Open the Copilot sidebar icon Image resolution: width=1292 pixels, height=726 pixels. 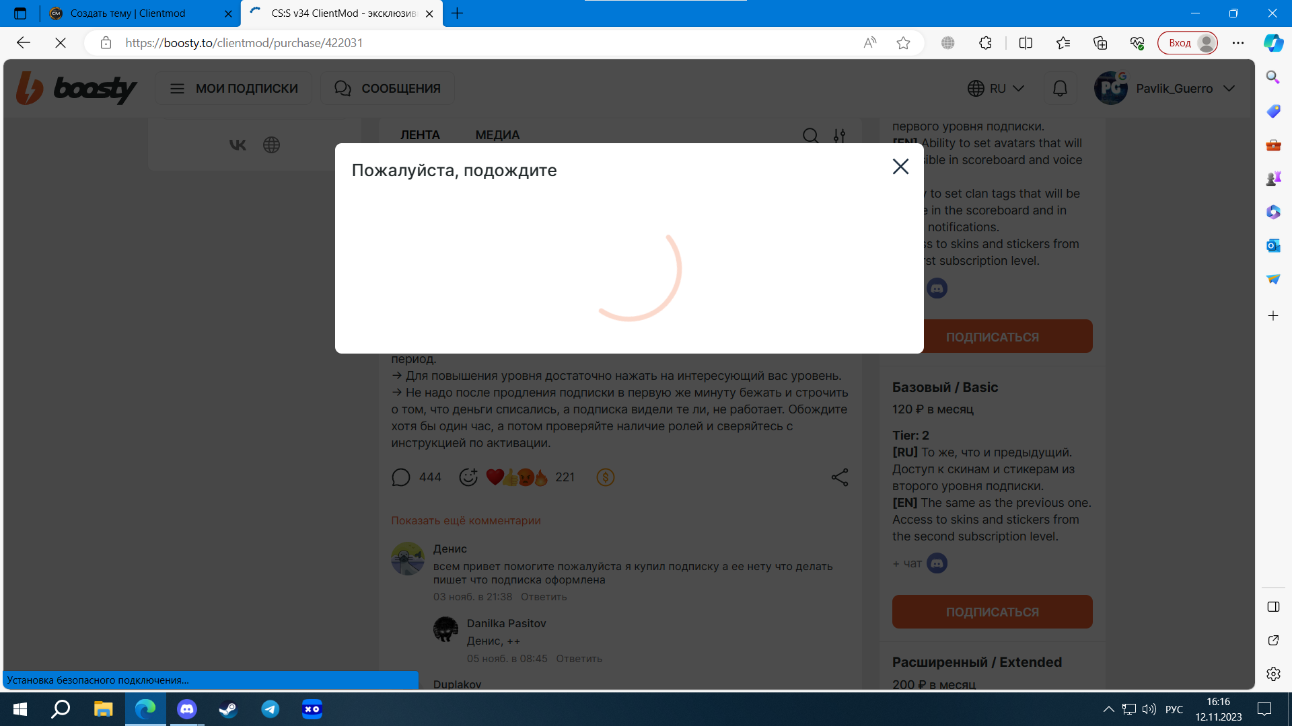(1273, 43)
